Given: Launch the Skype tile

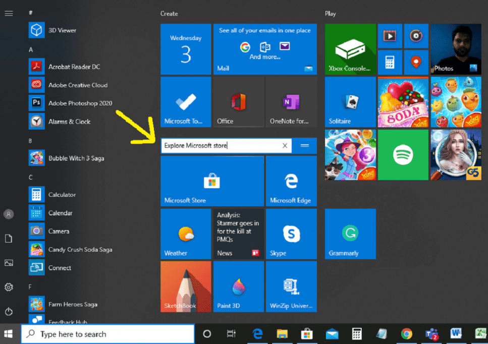Looking at the screenshot, I should (291, 234).
